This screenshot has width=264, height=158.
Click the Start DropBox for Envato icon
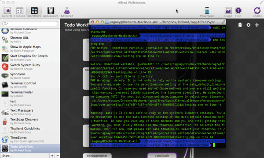point(5,58)
